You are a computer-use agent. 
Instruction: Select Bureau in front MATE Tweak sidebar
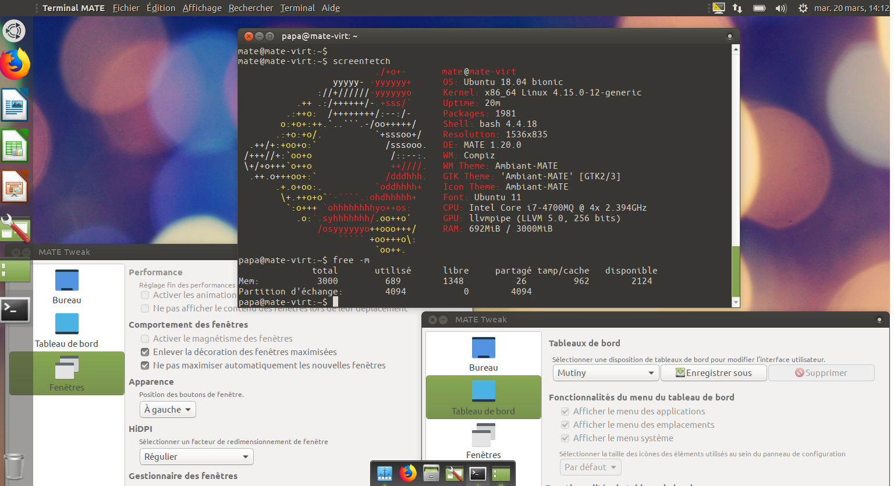pos(484,354)
